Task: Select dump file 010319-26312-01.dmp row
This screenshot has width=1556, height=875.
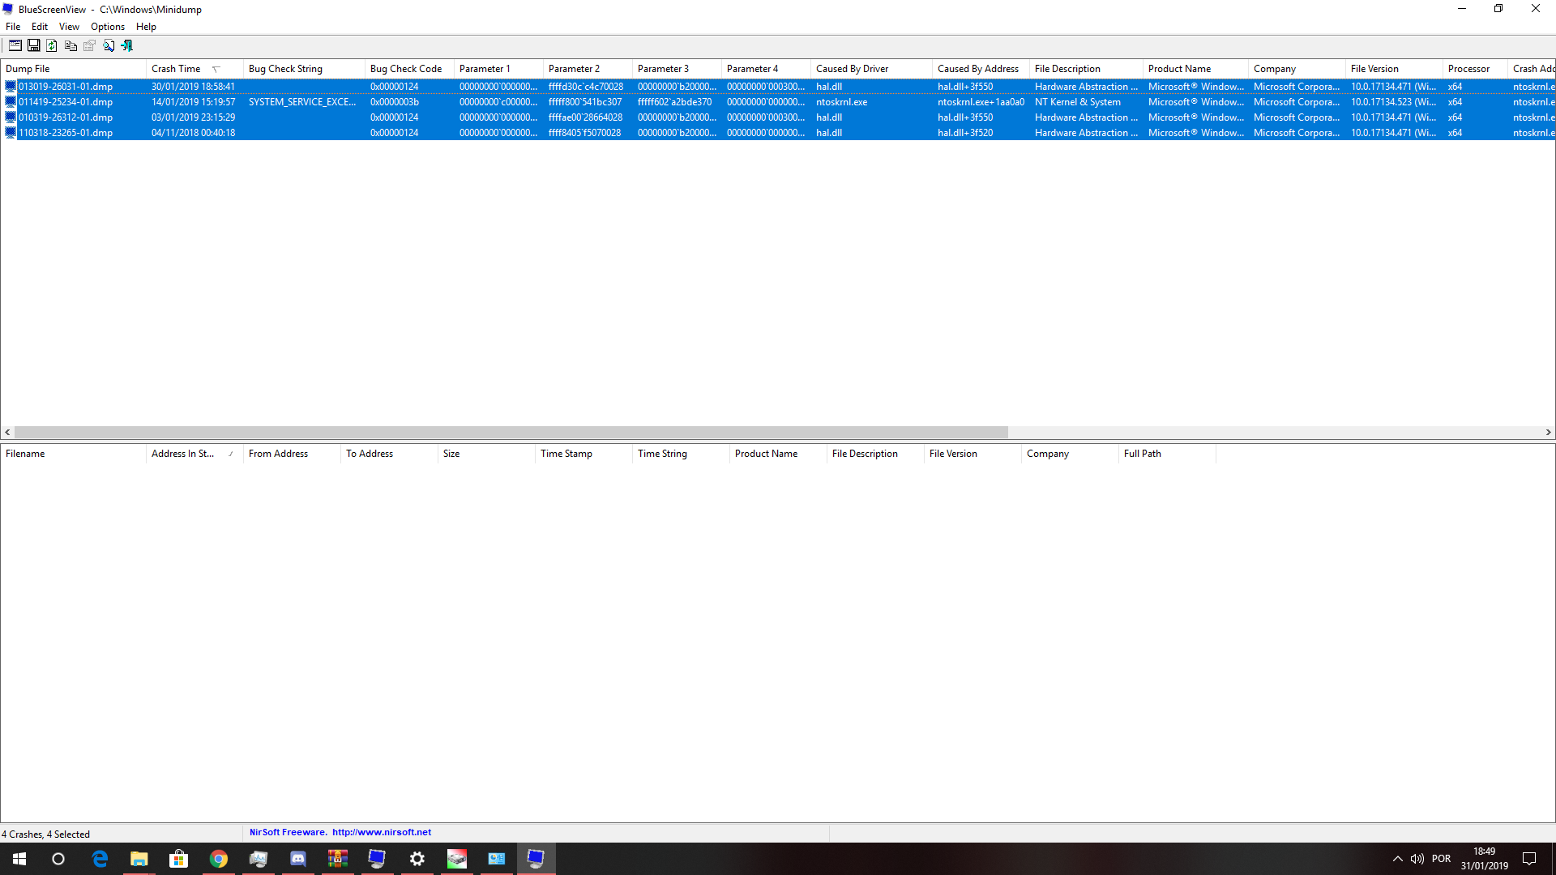Action: tap(778, 117)
